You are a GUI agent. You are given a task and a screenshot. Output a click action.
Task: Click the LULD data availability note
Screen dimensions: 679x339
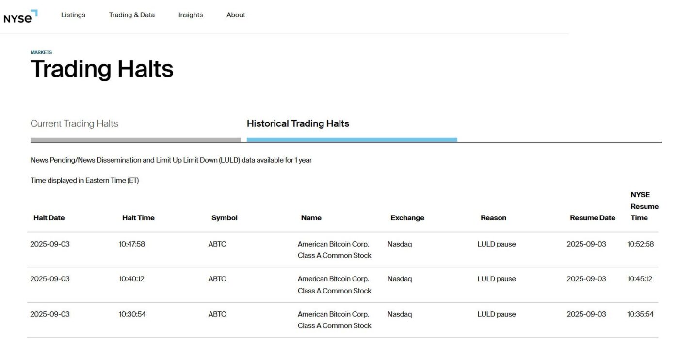(171, 160)
